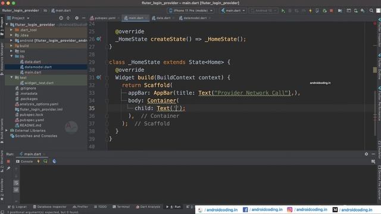Open Profiler tool window

(x=80, y=207)
